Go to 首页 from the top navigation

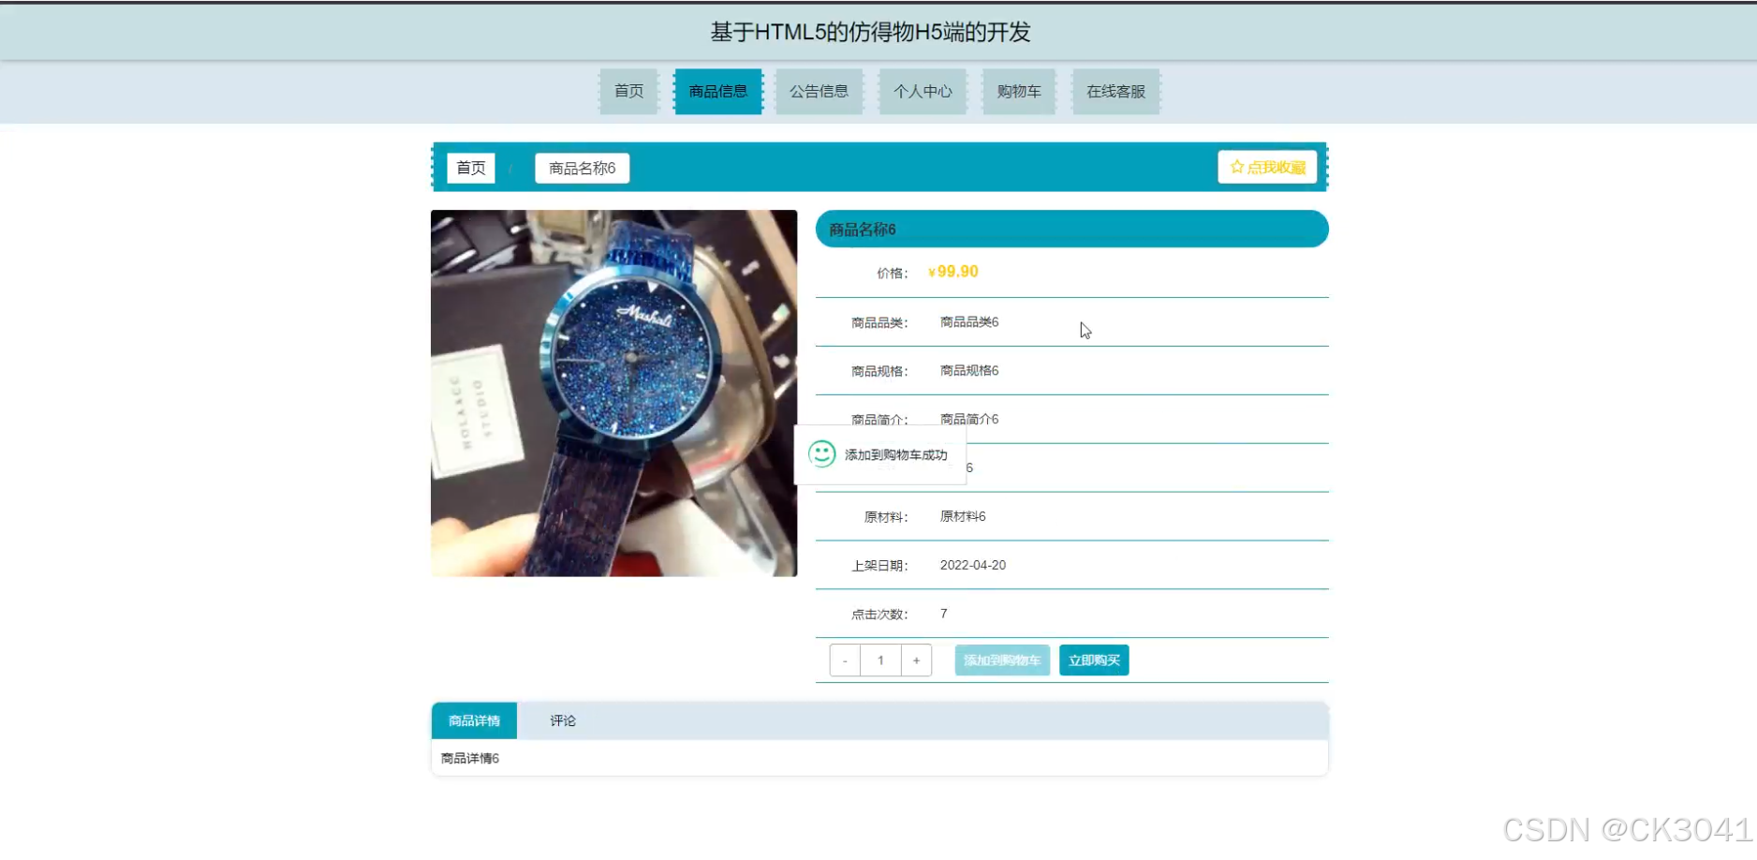tap(628, 91)
